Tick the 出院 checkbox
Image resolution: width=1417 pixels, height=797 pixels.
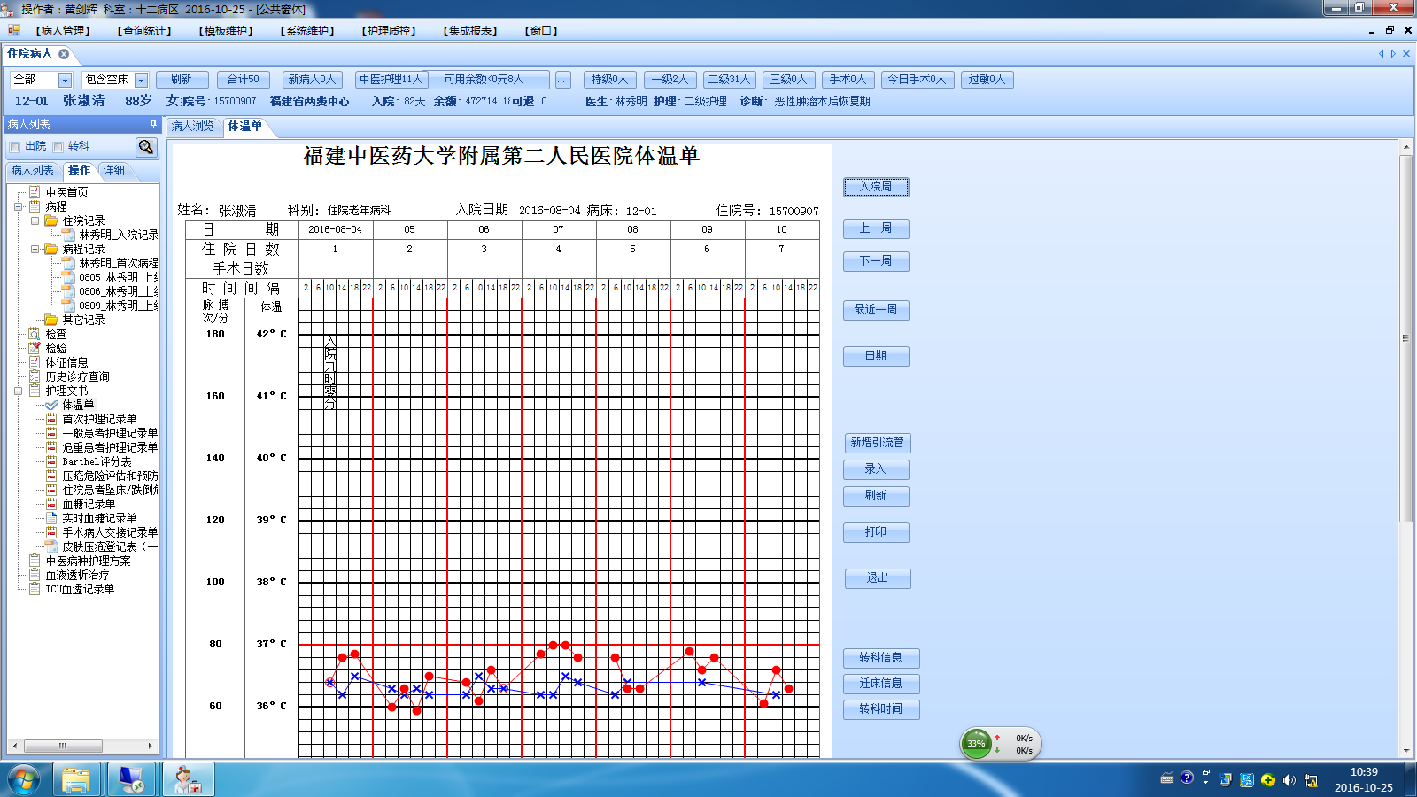click(x=14, y=147)
